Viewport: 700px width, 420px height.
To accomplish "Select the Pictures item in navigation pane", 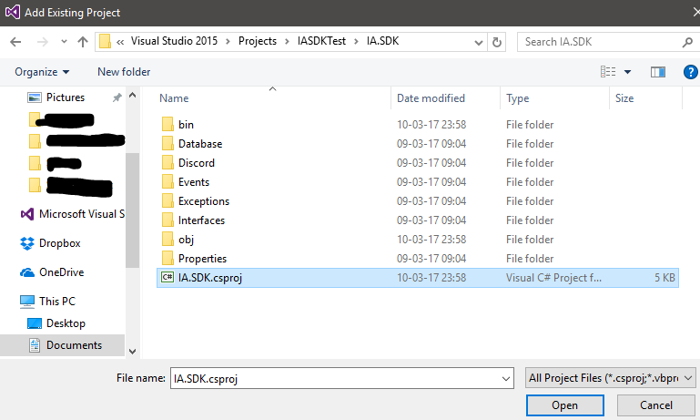I will (66, 97).
